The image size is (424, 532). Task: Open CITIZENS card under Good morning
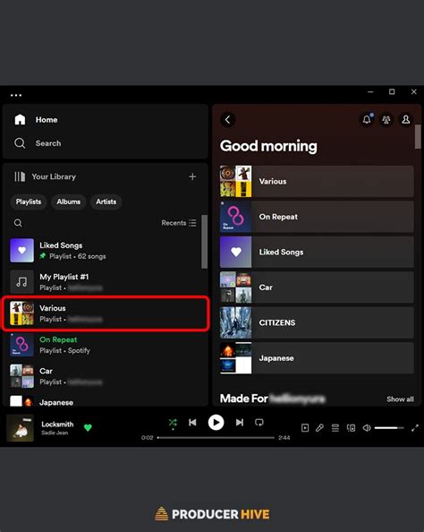[317, 322]
